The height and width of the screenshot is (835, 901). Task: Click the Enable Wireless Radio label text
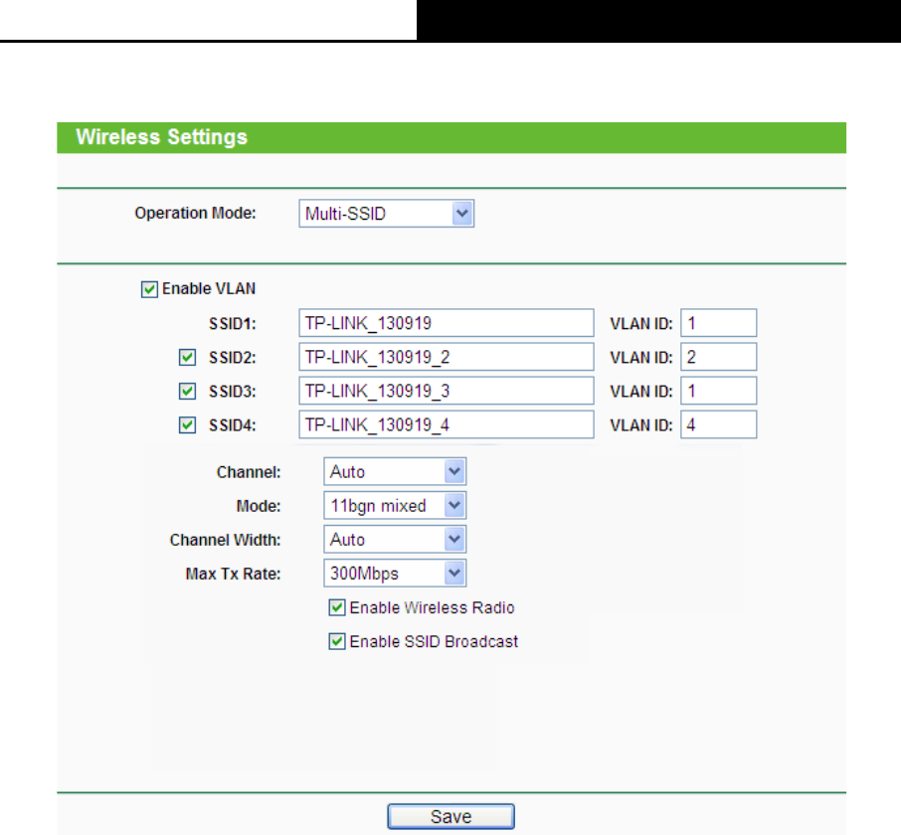click(x=432, y=607)
